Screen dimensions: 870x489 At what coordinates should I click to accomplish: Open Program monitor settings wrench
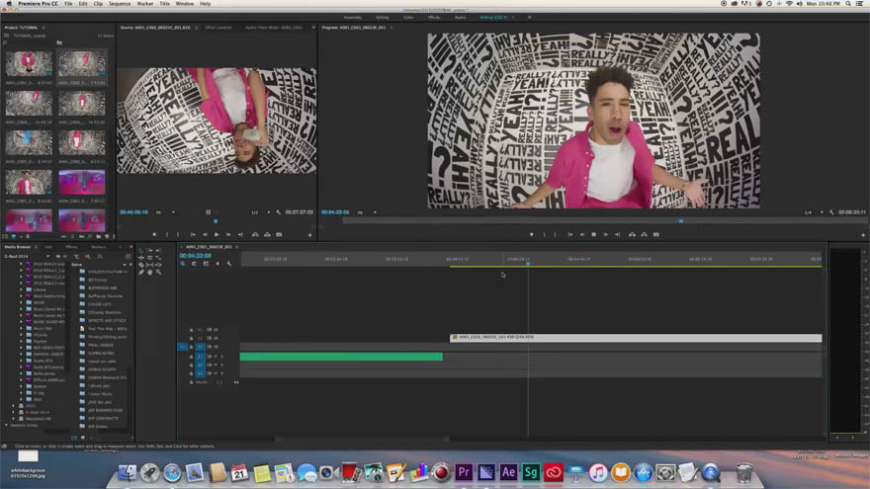tap(831, 212)
